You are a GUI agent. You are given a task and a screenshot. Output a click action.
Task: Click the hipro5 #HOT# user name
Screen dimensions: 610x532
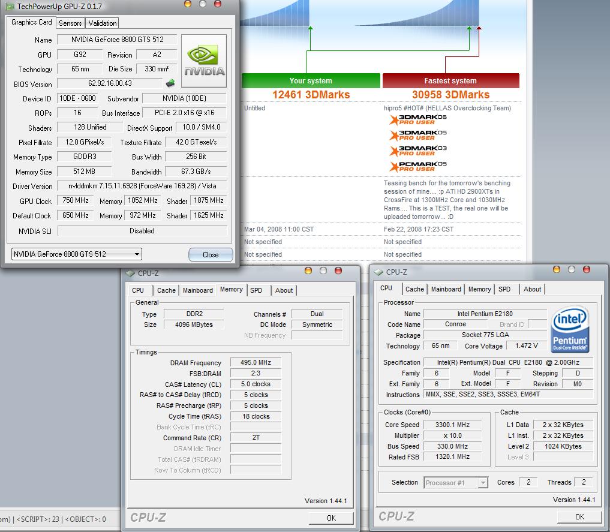coord(447,108)
